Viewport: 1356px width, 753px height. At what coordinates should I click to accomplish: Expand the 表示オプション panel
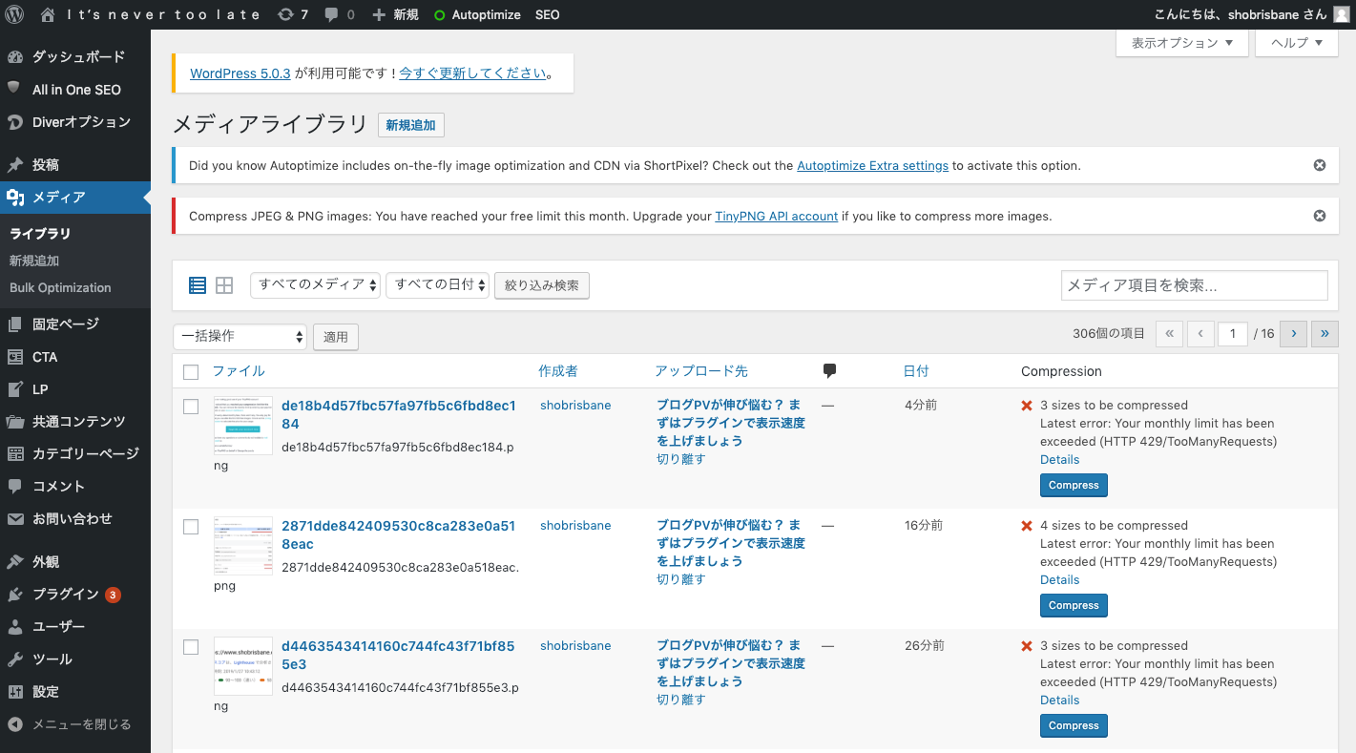point(1182,43)
